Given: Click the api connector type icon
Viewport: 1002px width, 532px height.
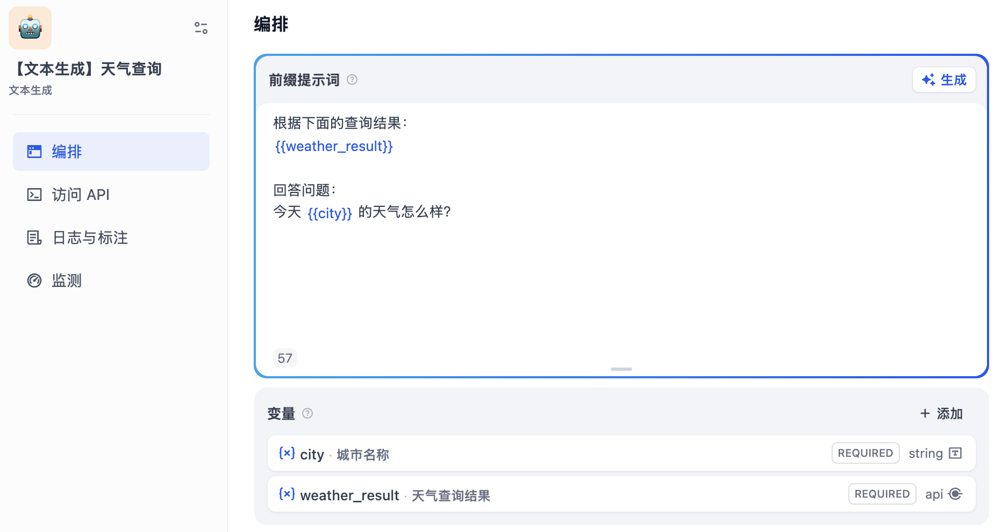Looking at the screenshot, I should [955, 494].
